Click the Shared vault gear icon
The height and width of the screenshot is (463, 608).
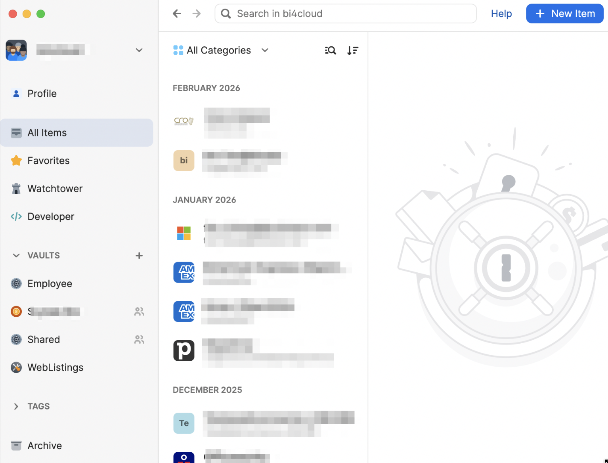click(x=16, y=340)
